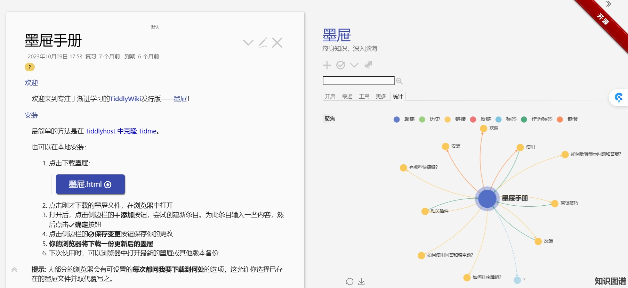Toggle 标签 legend entry

click(x=506, y=119)
